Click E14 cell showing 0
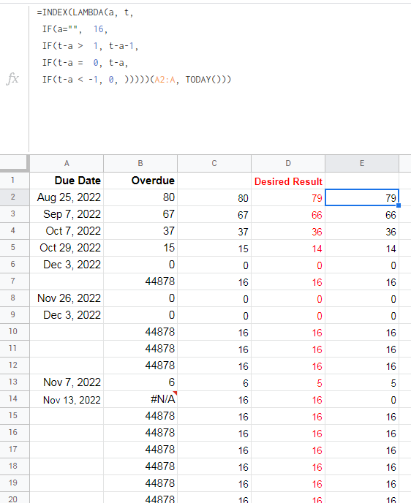This screenshot has width=411, height=503. pos(362,399)
